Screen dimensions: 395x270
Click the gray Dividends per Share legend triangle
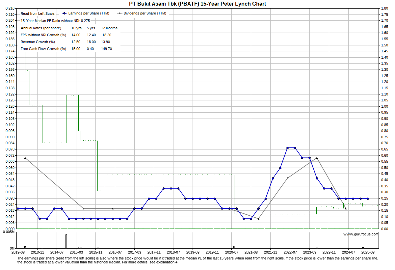(x=120, y=13)
